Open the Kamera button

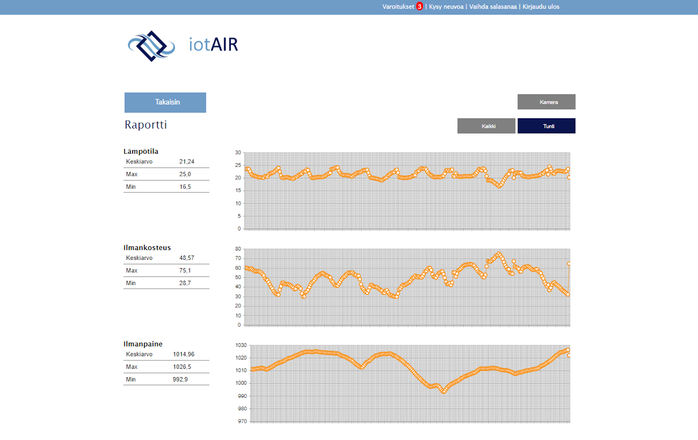pyautogui.click(x=546, y=102)
